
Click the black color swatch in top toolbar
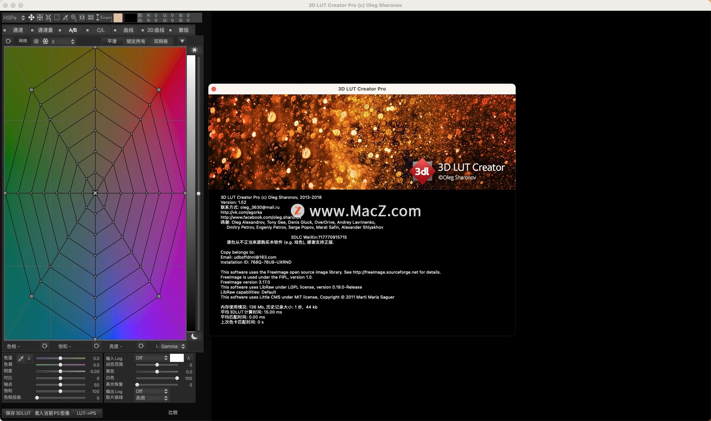coord(130,18)
